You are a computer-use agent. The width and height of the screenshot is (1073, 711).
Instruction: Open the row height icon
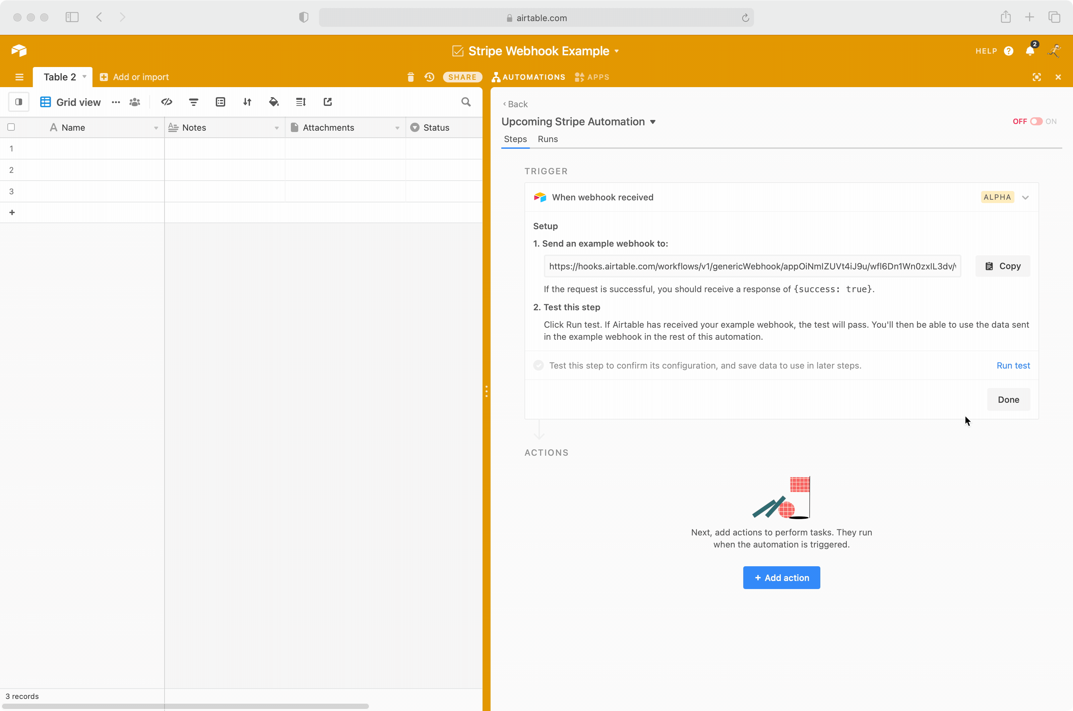pyautogui.click(x=301, y=102)
